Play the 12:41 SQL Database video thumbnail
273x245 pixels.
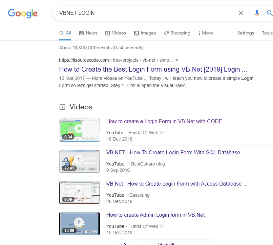tap(79, 161)
